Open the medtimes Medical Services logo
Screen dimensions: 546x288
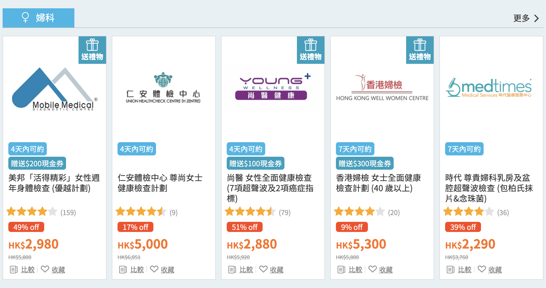point(489,88)
